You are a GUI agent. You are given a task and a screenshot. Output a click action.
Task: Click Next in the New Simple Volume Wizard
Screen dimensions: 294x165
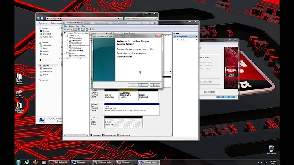pos(143,85)
